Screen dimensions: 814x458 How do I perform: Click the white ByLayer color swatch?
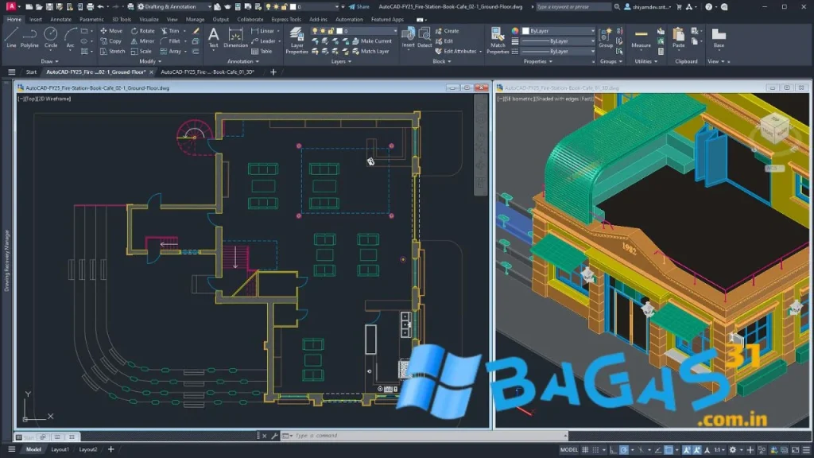[x=526, y=31]
